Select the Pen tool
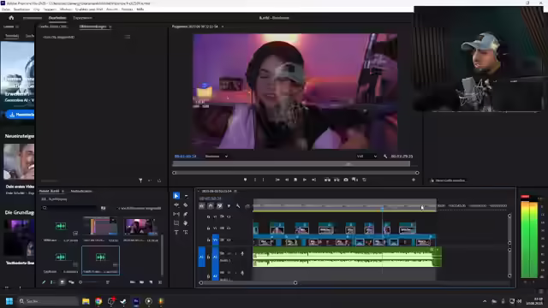The width and height of the screenshot is (548, 308). pos(186,214)
